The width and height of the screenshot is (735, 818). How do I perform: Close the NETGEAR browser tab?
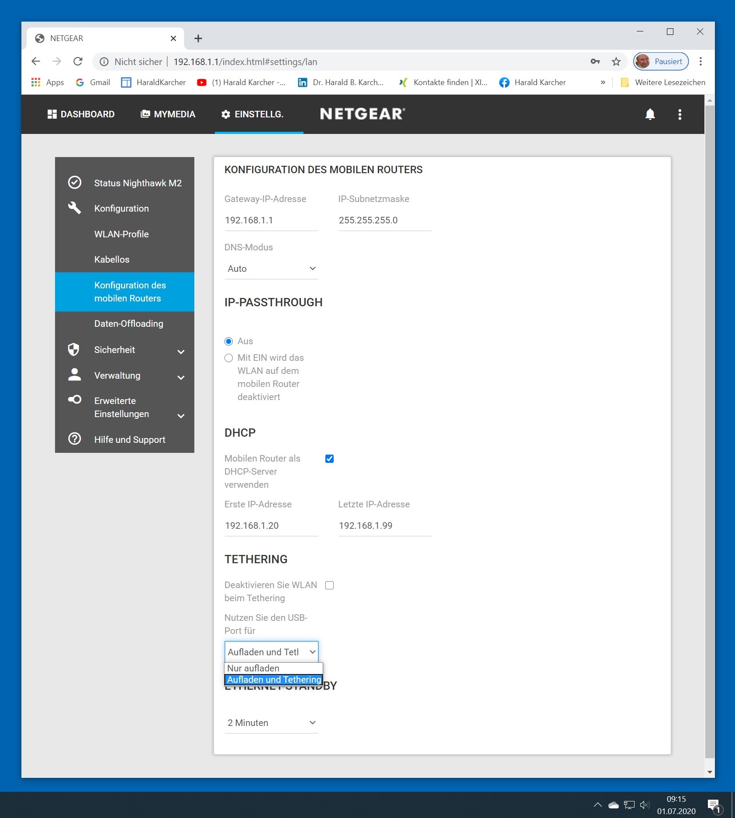click(x=173, y=38)
